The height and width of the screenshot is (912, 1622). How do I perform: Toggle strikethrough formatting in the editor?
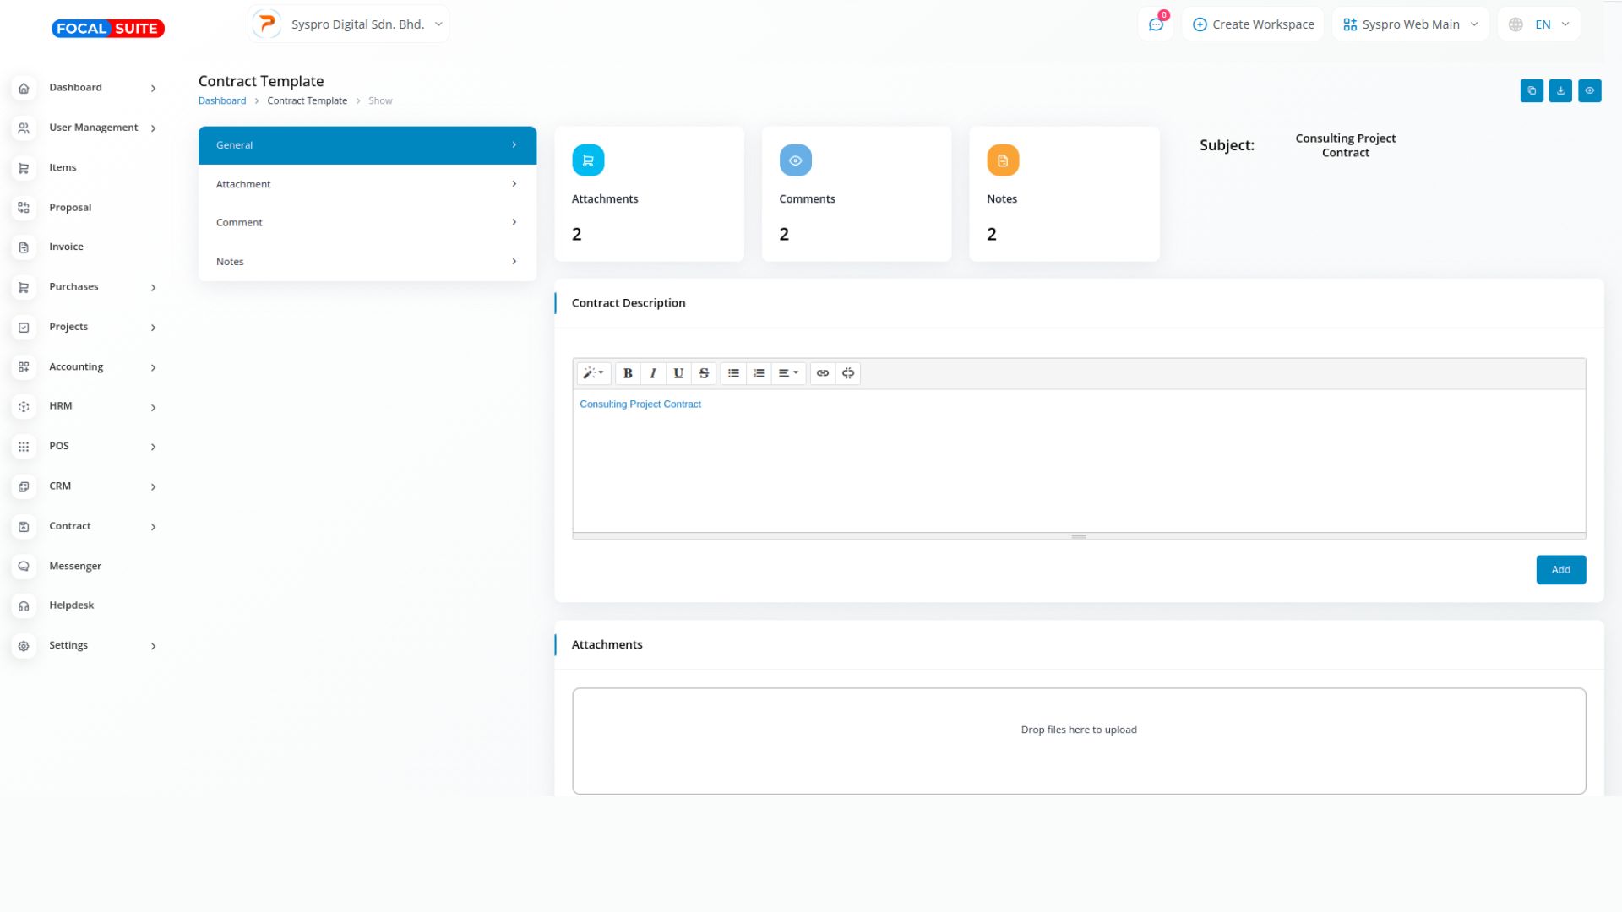coord(704,373)
